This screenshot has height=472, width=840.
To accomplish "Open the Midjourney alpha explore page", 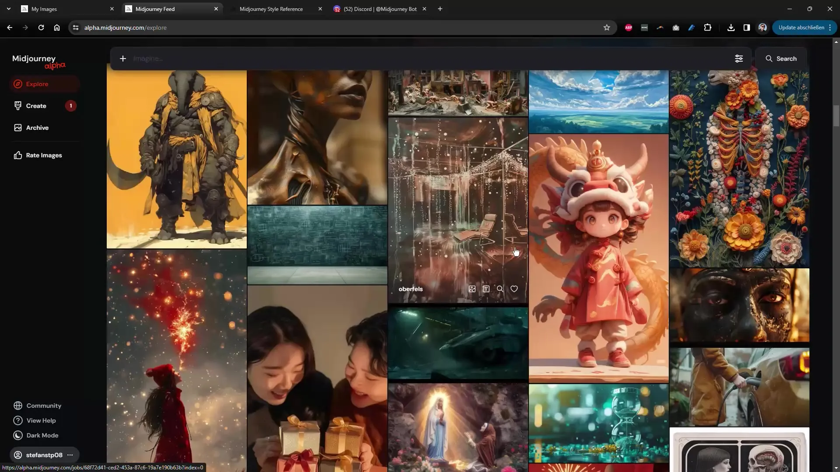I will [x=37, y=83].
